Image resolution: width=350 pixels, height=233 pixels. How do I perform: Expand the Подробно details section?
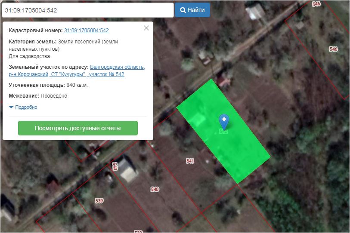coord(26,107)
